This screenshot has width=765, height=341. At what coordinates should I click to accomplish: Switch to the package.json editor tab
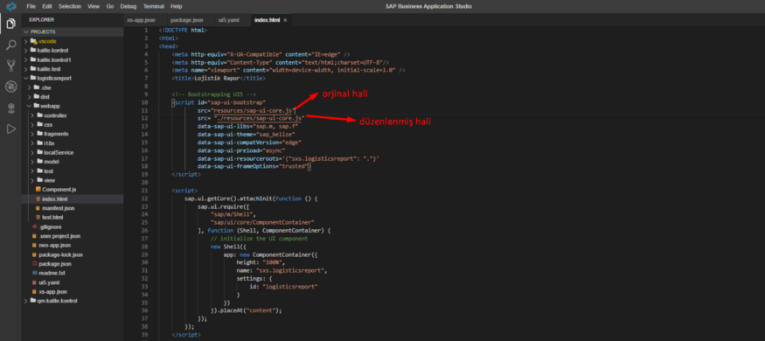[x=187, y=20]
